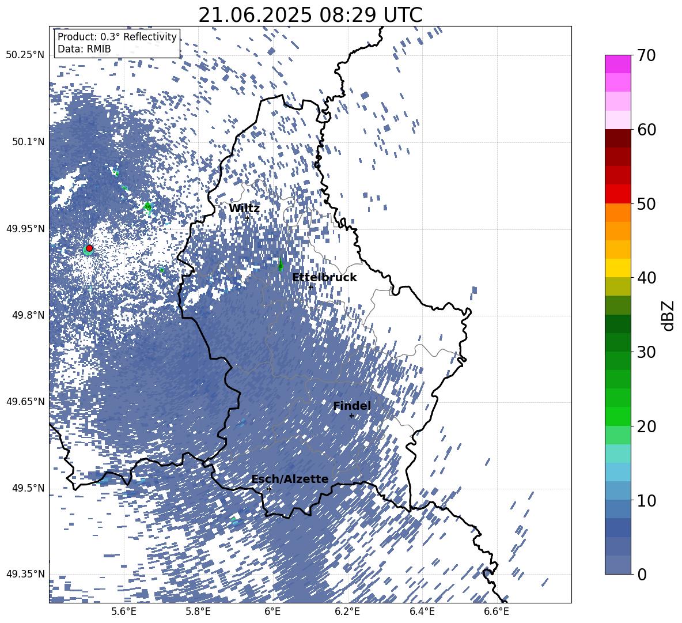This screenshot has height=623, width=682.
Task: Click the longitude label 6.2°E
Action: [347, 611]
